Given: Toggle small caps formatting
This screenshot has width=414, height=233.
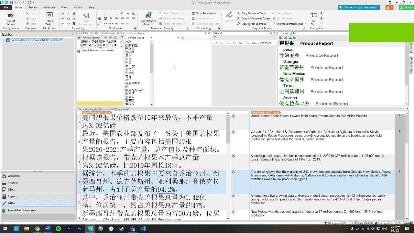Looking at the screenshot, I should (x=74, y=18).
